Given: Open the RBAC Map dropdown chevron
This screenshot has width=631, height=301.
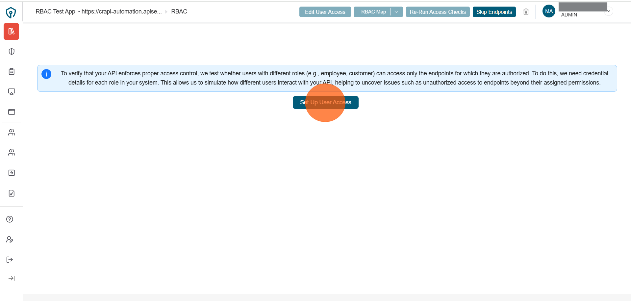Looking at the screenshot, I should pyautogui.click(x=396, y=12).
